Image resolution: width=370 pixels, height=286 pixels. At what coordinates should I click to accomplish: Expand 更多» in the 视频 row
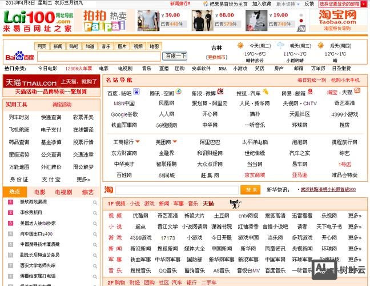355,216
